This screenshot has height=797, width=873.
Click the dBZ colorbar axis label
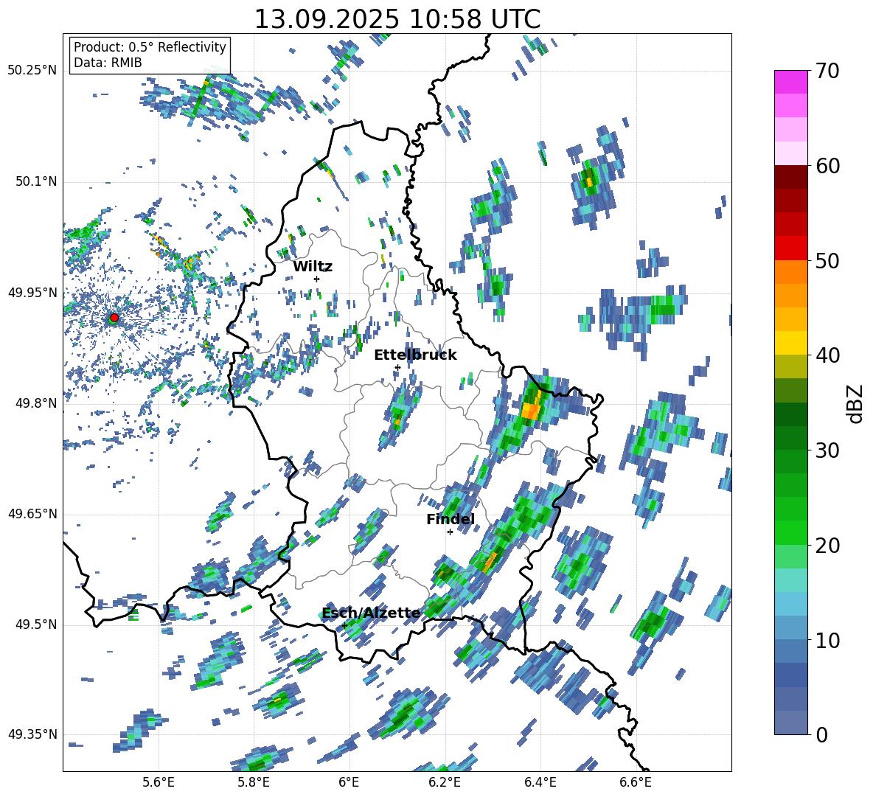(x=856, y=403)
